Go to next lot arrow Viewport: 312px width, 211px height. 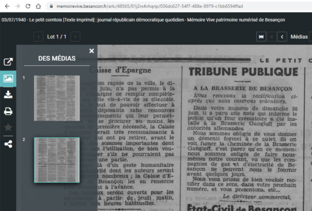[x=76, y=36]
